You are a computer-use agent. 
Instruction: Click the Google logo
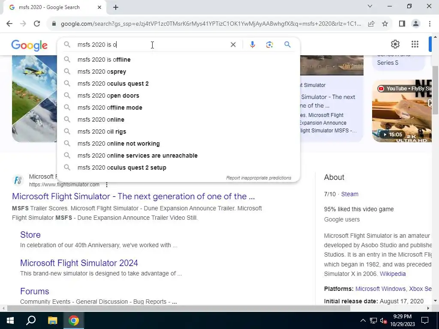coord(30,45)
